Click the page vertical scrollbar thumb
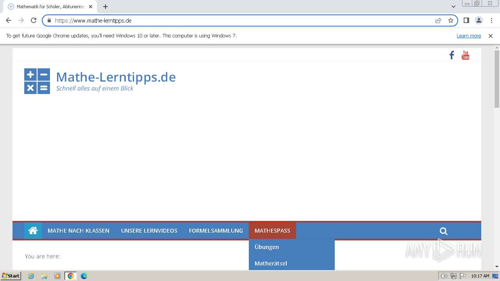The height and width of the screenshot is (281, 500). click(497, 79)
